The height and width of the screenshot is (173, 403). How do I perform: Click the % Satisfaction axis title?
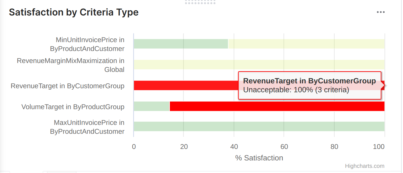(259, 158)
